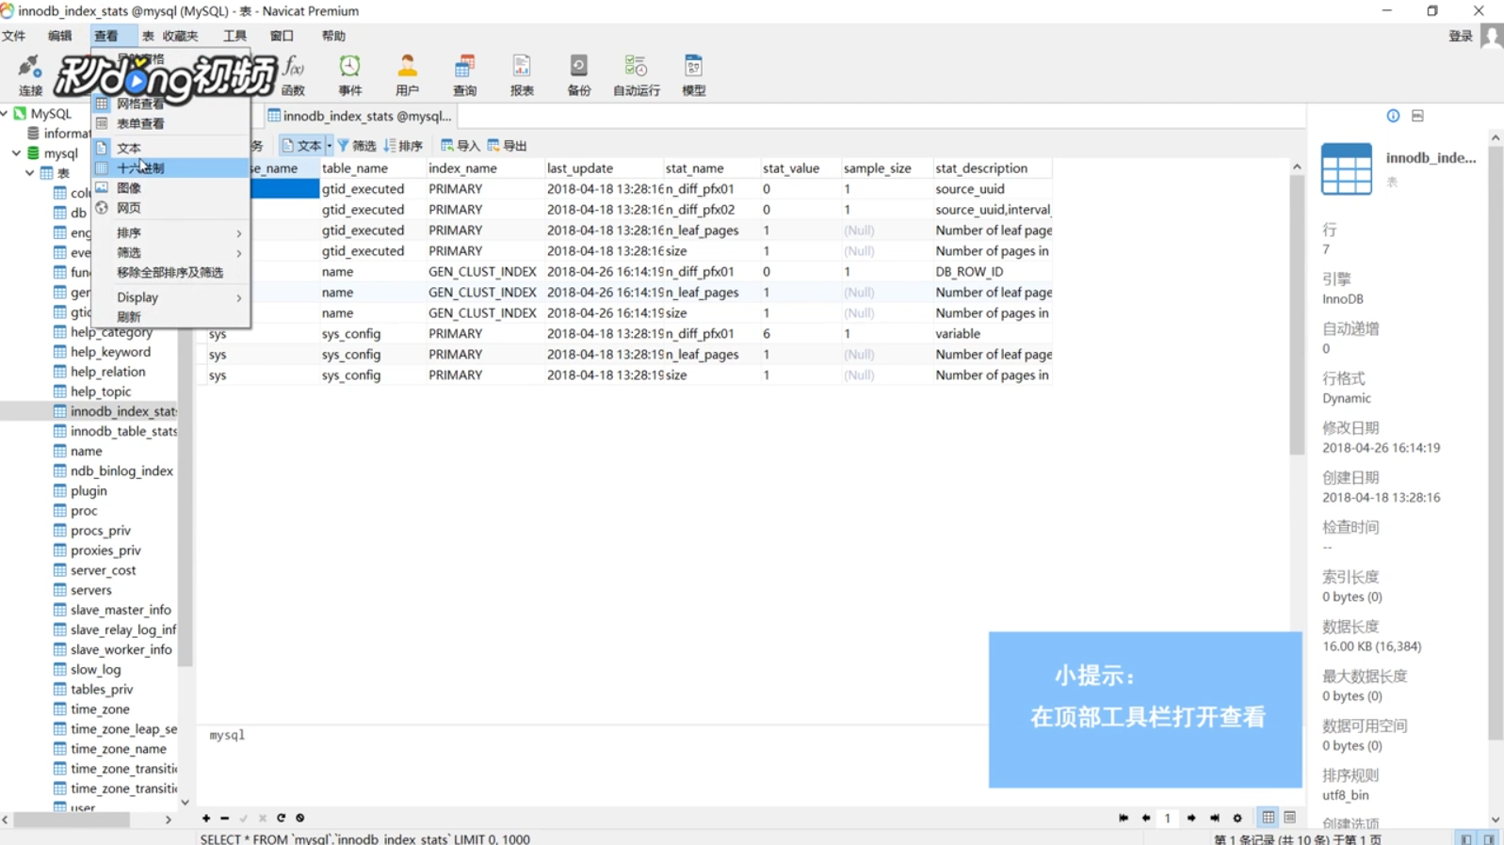Image resolution: width=1504 pixels, height=845 pixels.
Task: Open page settings gear icon
Action: pos(1237,818)
